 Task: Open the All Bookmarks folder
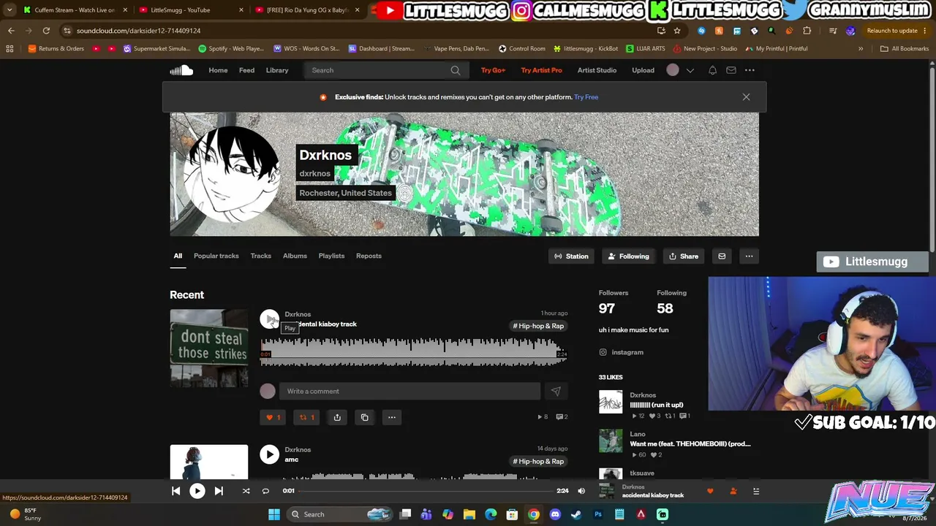point(905,49)
